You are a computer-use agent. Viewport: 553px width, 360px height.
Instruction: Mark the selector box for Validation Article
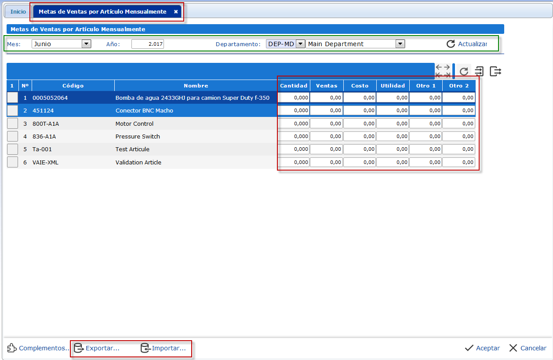[13, 162]
